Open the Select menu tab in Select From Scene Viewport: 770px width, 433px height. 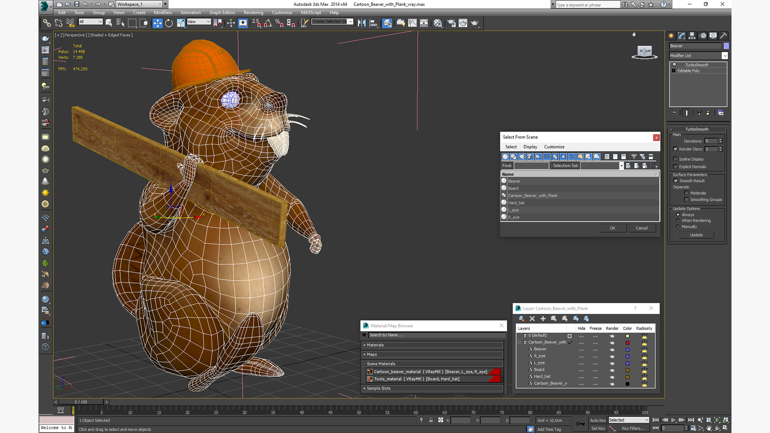[511, 146]
